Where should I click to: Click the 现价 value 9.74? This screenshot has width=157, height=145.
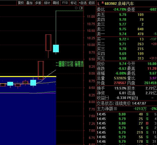click(123, 64)
